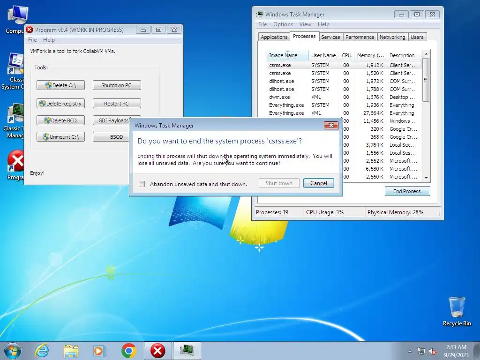480x360 pixels.
Task: Switch to the Performance tab
Action: click(x=360, y=37)
